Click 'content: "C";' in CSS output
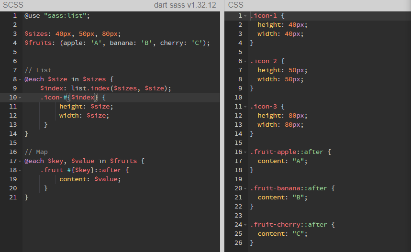This screenshot has height=252, width=411. [282, 234]
